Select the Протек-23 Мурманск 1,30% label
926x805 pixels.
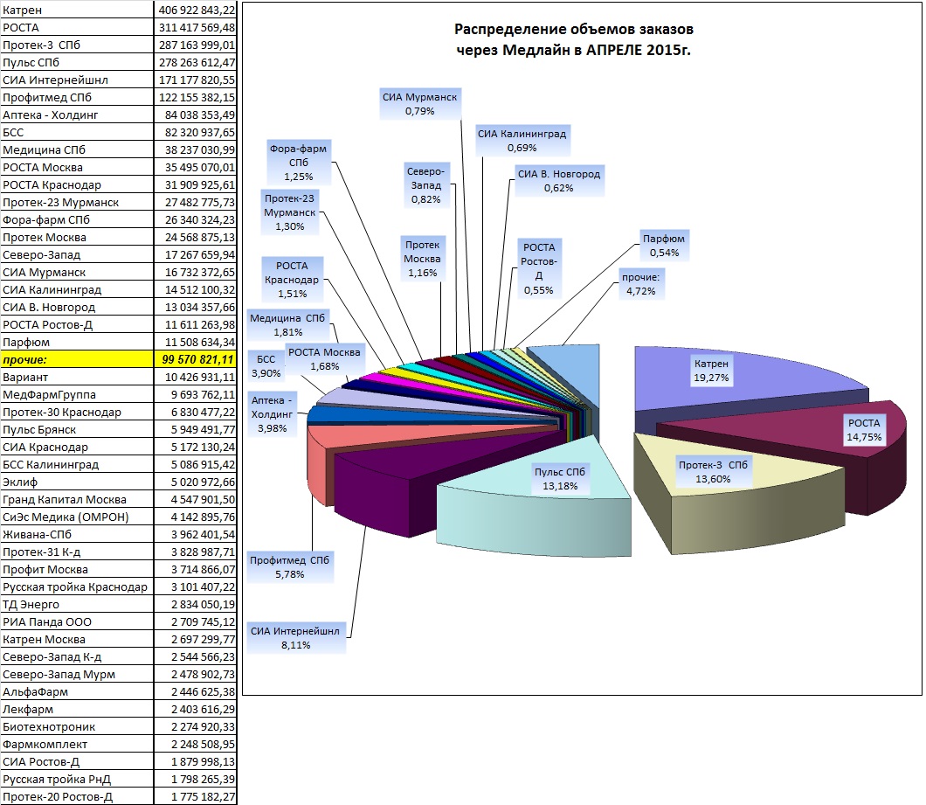coord(289,212)
